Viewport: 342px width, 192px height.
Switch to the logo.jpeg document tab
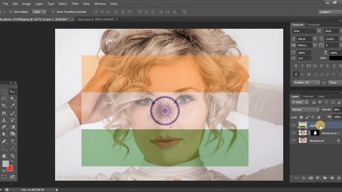click(96, 19)
